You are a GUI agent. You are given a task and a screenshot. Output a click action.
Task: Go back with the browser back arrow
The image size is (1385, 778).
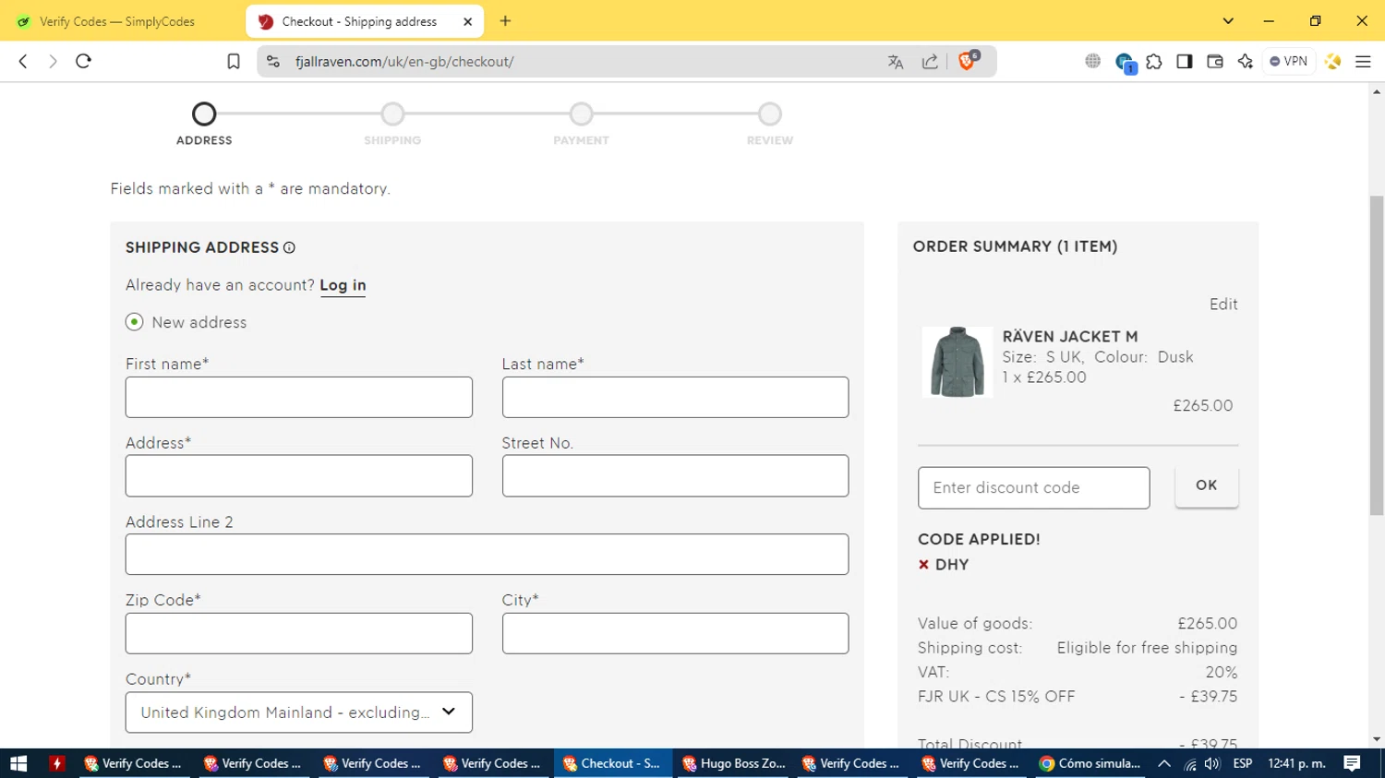tap(23, 61)
